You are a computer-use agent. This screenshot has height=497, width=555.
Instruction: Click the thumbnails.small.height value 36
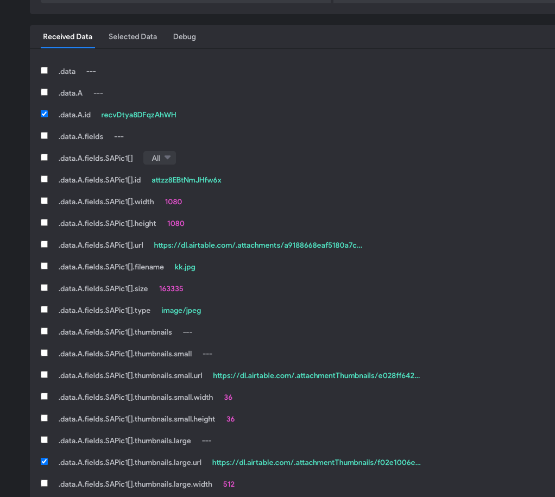coord(230,419)
